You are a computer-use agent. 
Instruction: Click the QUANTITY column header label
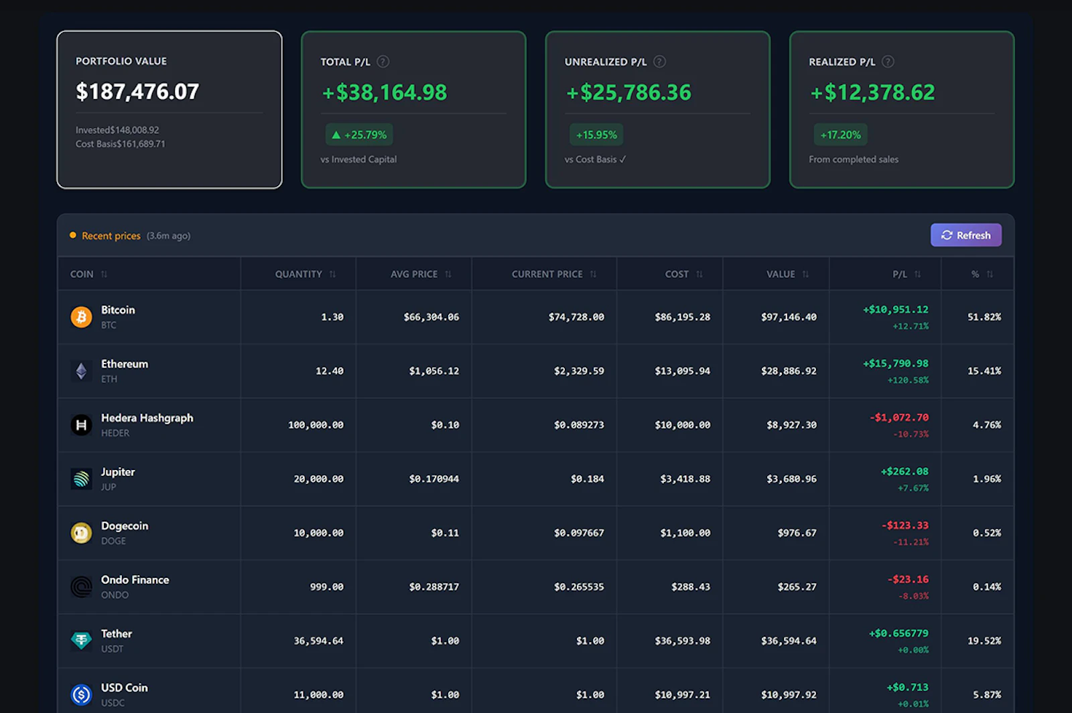click(298, 274)
